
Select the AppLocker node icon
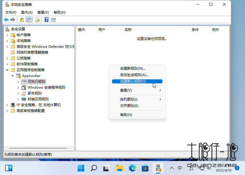click(18, 76)
